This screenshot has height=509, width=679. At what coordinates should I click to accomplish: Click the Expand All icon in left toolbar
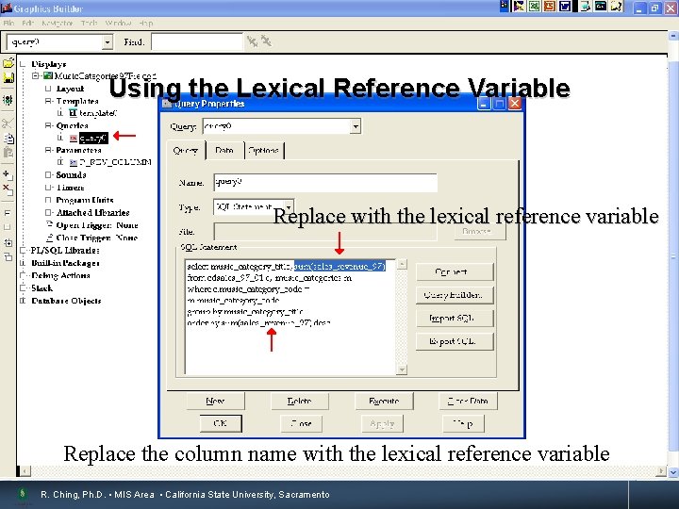pyautogui.click(x=8, y=243)
